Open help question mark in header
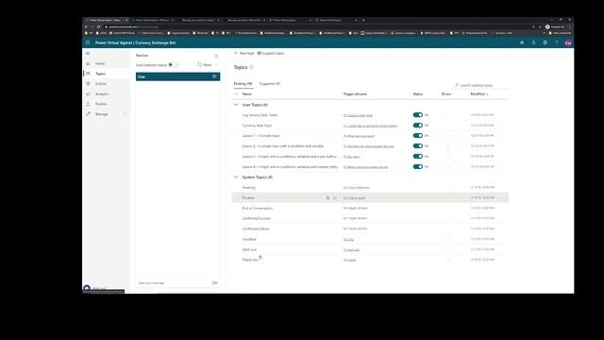This screenshot has width=604, height=340. point(557,42)
